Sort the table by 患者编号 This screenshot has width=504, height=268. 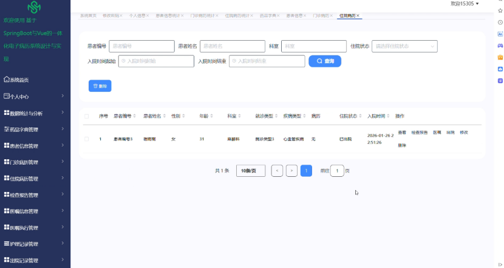[x=134, y=116]
